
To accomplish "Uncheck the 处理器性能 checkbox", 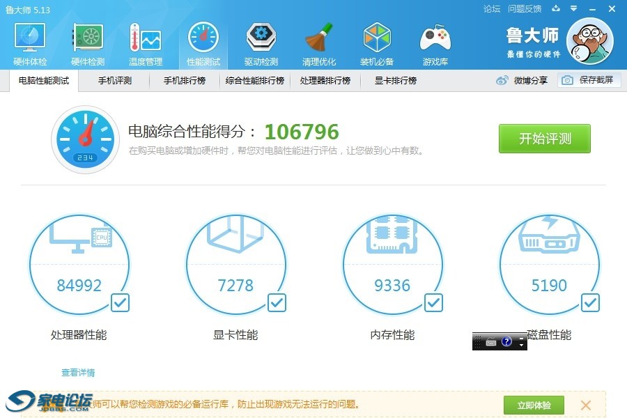I will 120,302.
